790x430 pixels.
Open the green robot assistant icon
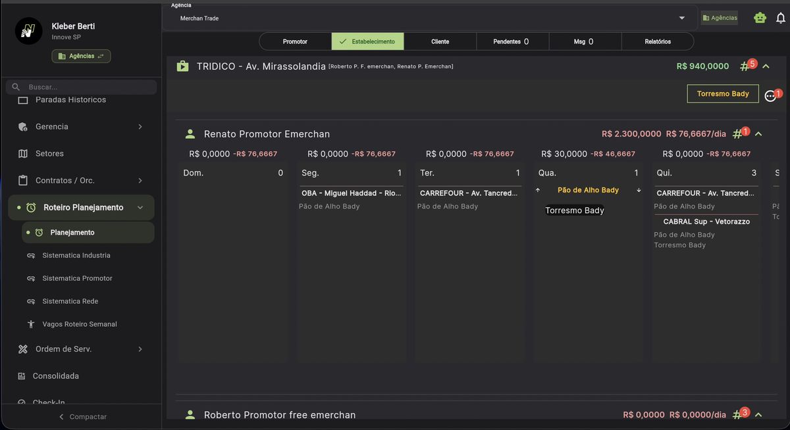[760, 18]
